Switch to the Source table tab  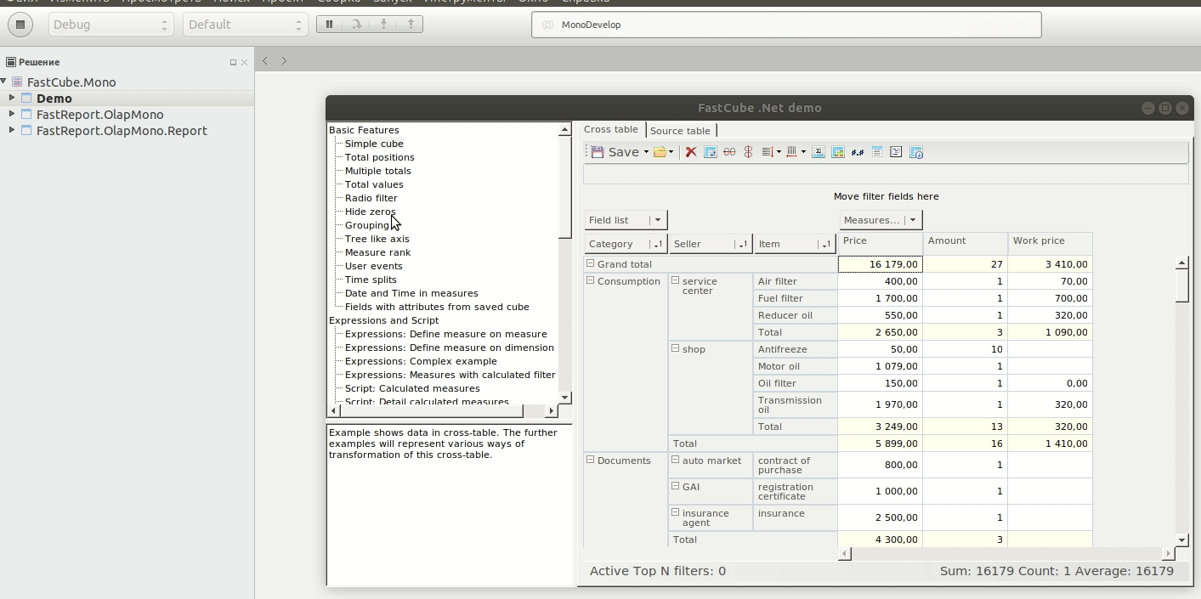coord(680,130)
